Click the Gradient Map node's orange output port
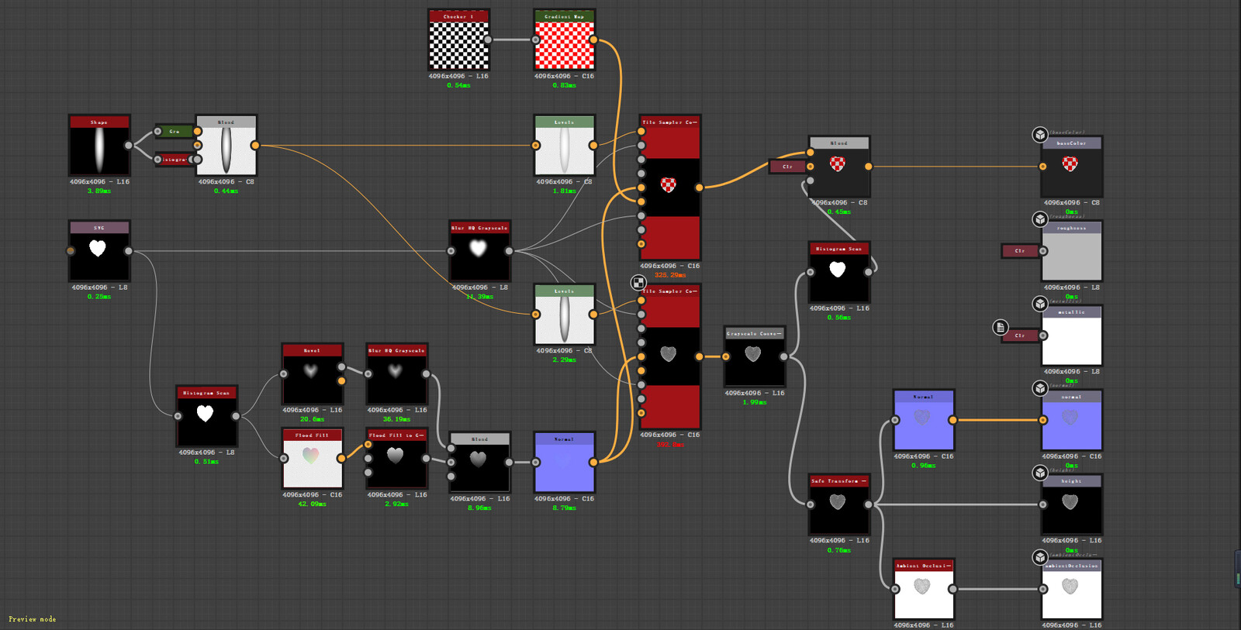Viewport: 1241px width, 630px height. pyautogui.click(x=593, y=40)
